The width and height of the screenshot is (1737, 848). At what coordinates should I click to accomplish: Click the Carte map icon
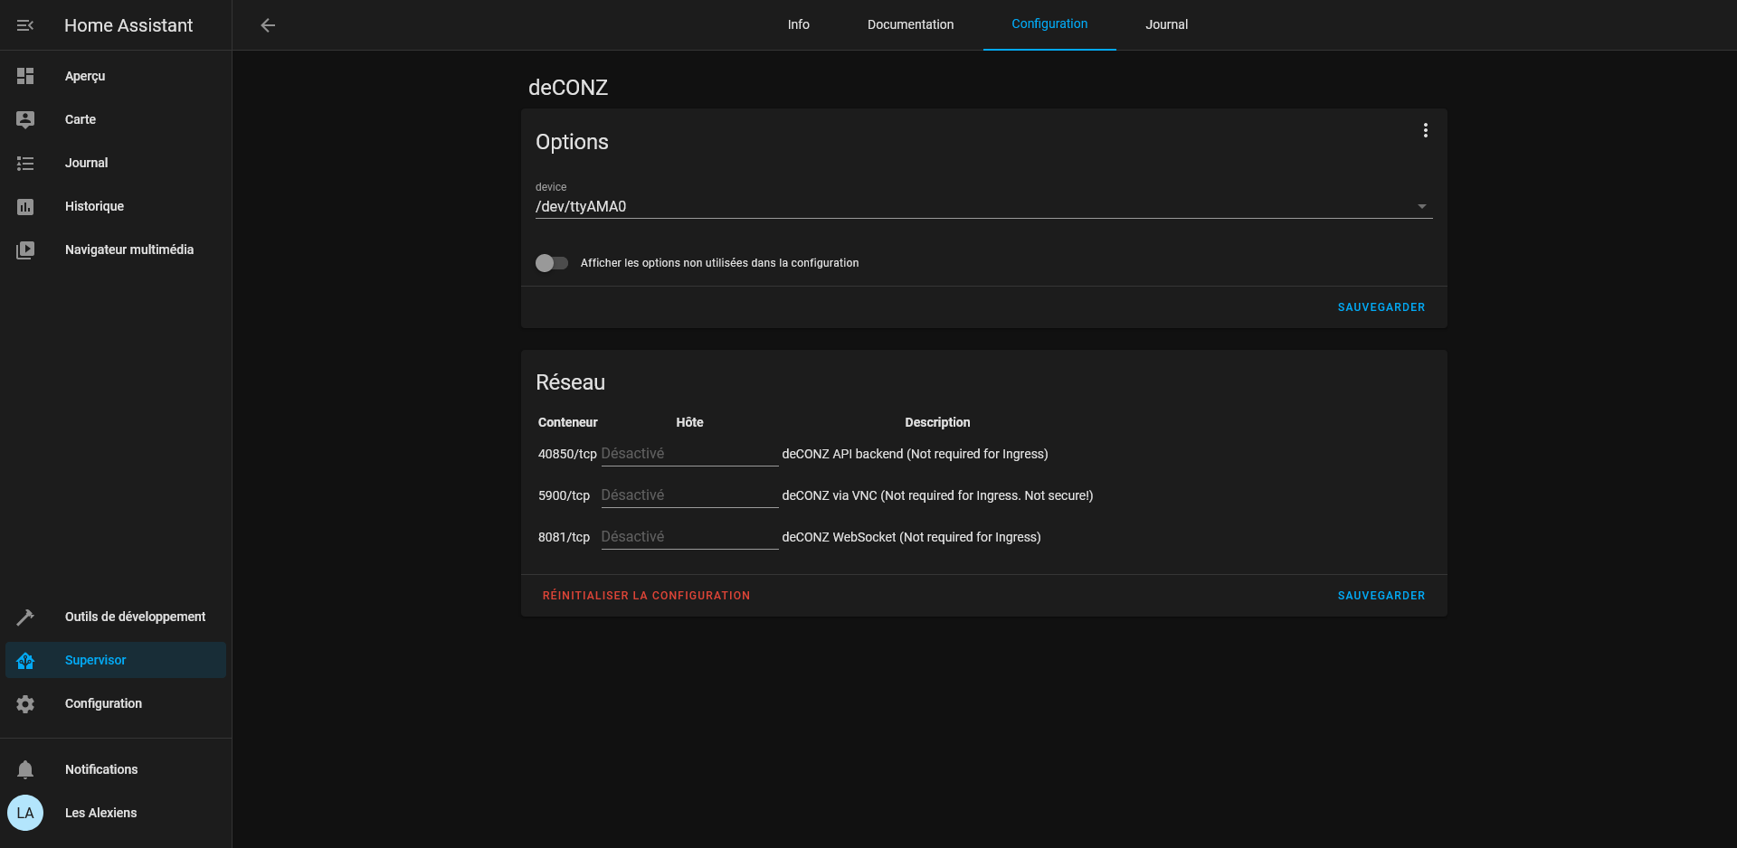click(x=25, y=119)
